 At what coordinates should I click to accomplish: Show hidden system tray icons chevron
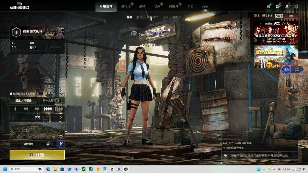tap(264, 169)
